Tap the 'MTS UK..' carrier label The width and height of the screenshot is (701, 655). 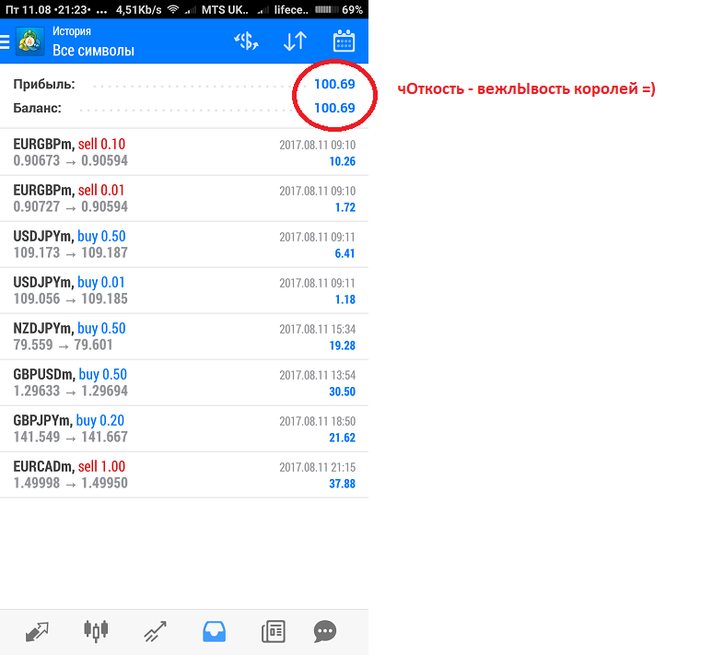pos(225,9)
